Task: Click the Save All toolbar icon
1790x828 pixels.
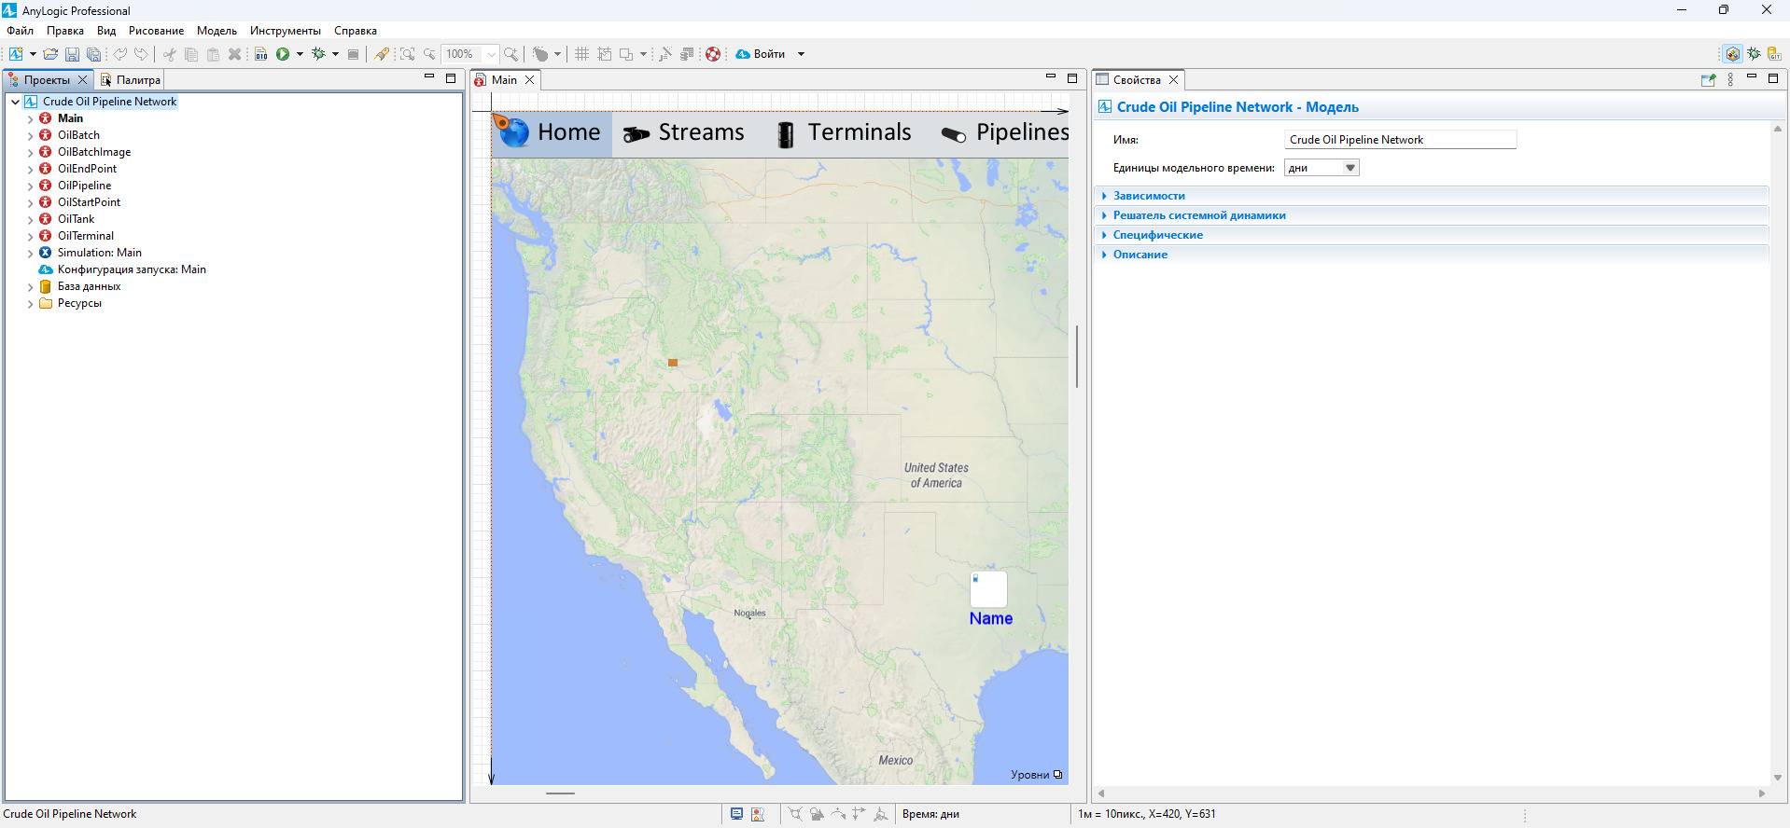Action: coord(94,54)
